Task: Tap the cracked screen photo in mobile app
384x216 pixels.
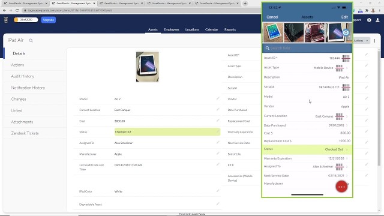Action: tap(293, 32)
